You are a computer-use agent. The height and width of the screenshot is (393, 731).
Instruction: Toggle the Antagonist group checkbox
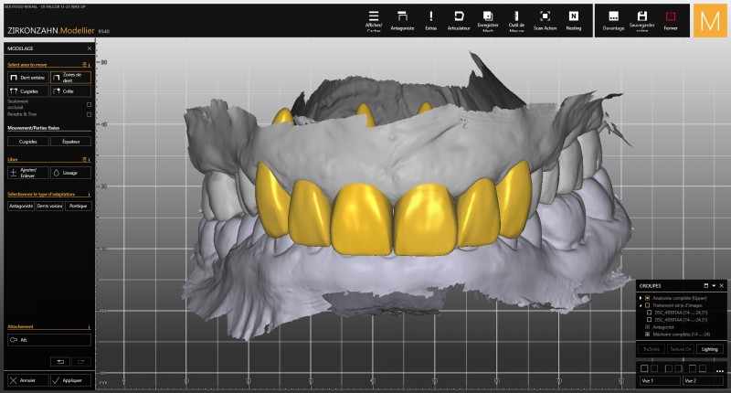click(x=647, y=327)
